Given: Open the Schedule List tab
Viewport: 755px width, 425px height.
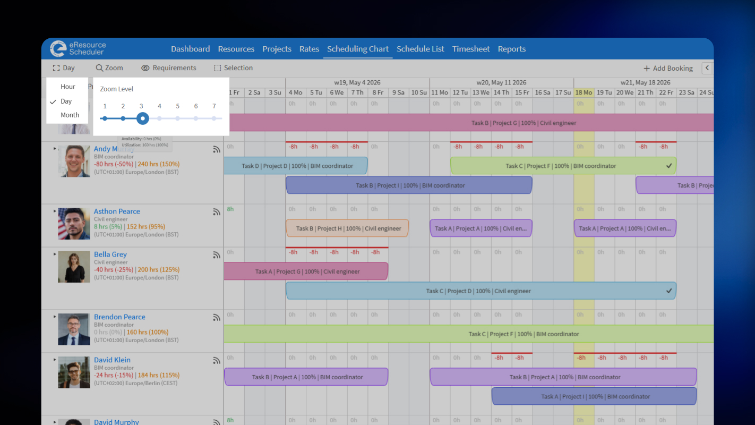Looking at the screenshot, I should click(420, 49).
